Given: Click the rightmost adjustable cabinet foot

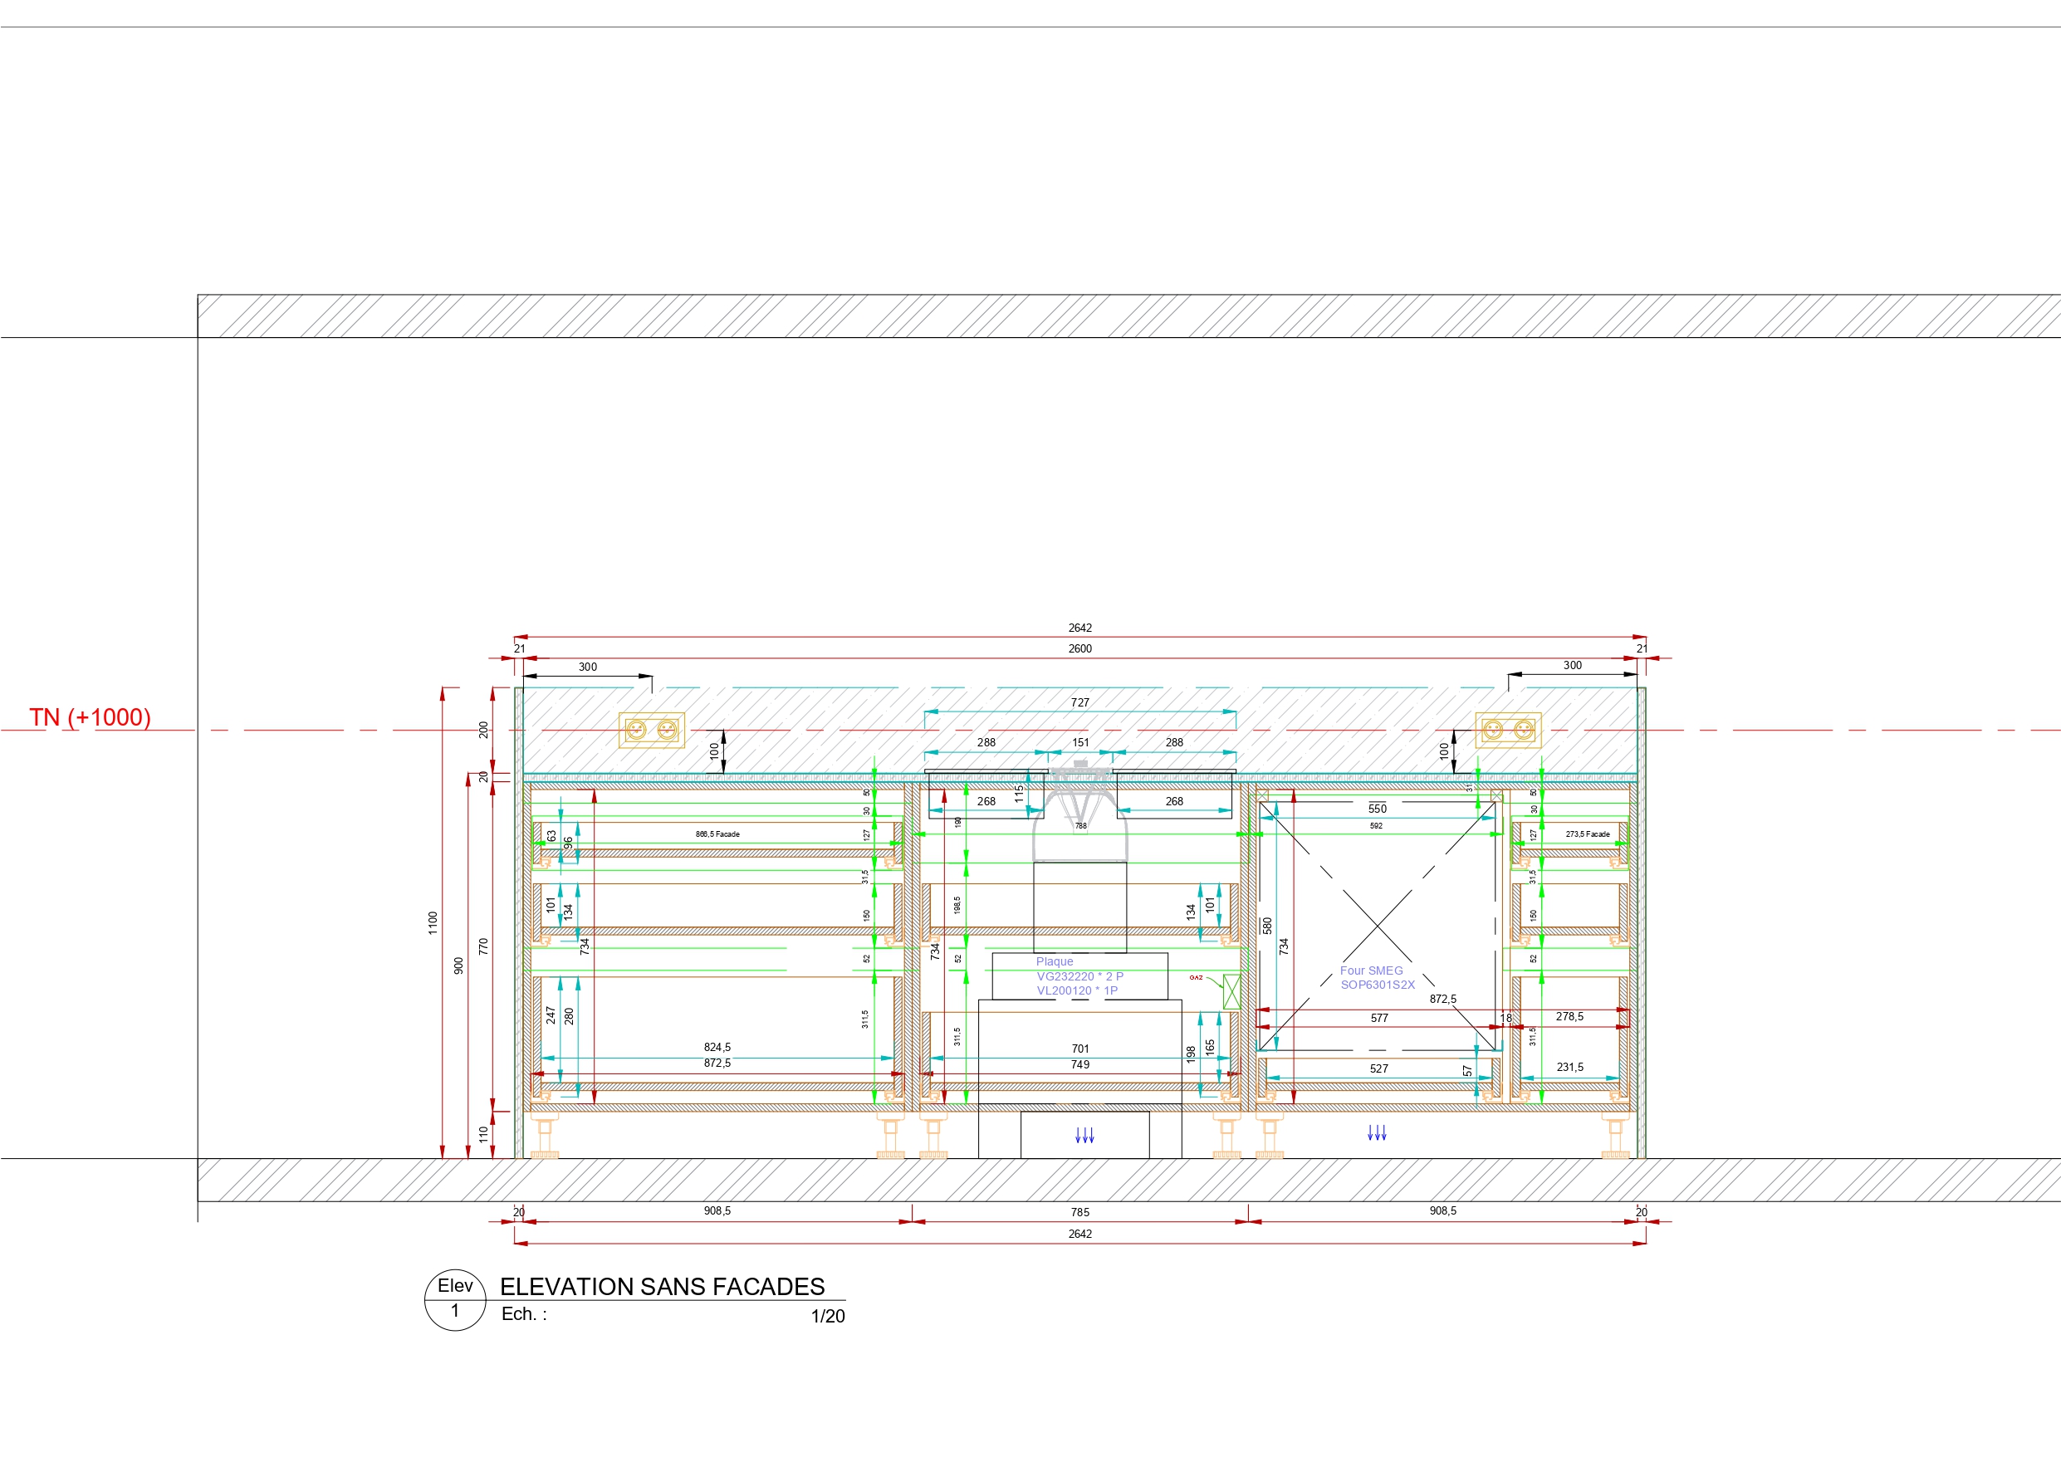Looking at the screenshot, I should 1615,1137.
